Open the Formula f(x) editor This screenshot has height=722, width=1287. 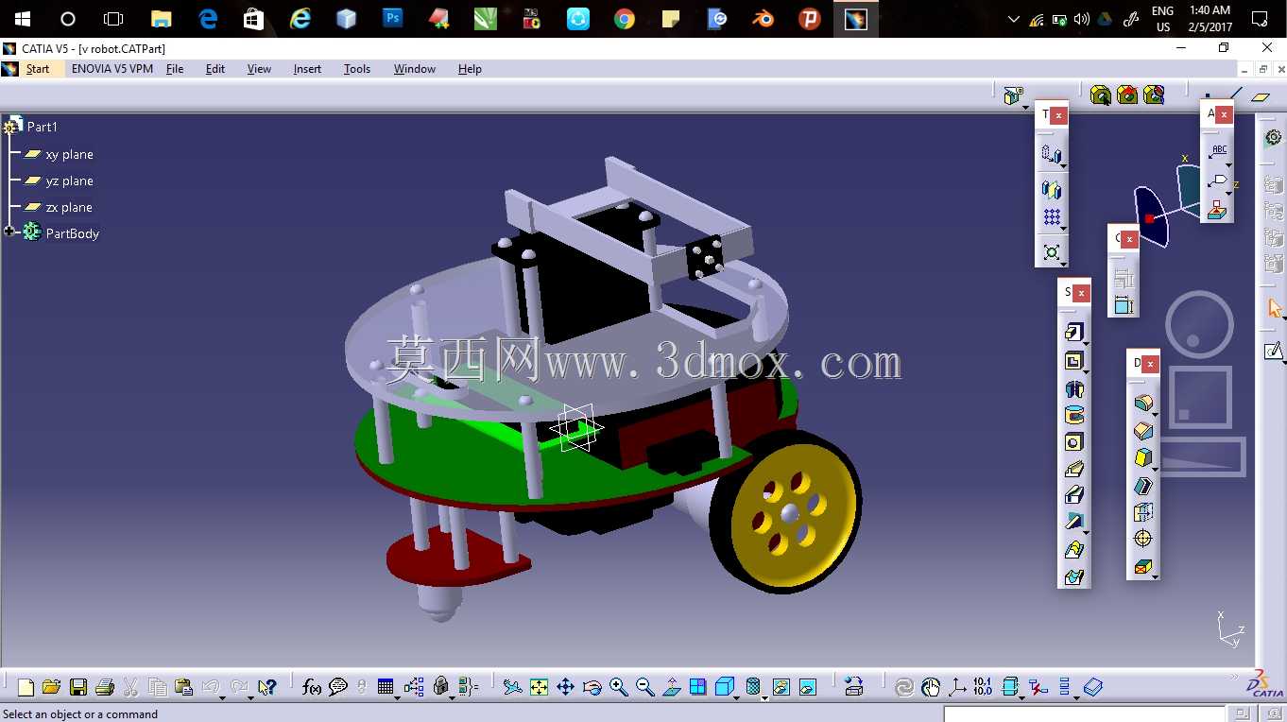pos(312,687)
